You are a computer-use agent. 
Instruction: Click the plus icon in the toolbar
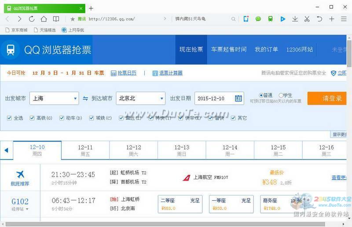pyautogui.click(x=332, y=19)
